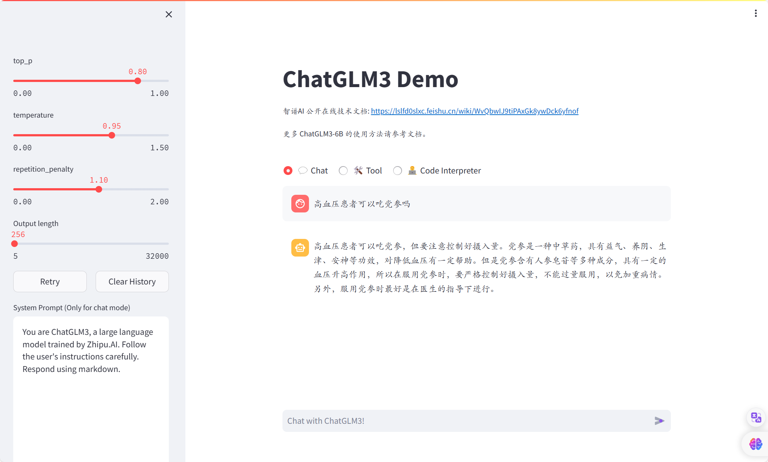This screenshot has width=768, height=462.
Task: Select the Code Interpreter radio button
Action: (398, 171)
